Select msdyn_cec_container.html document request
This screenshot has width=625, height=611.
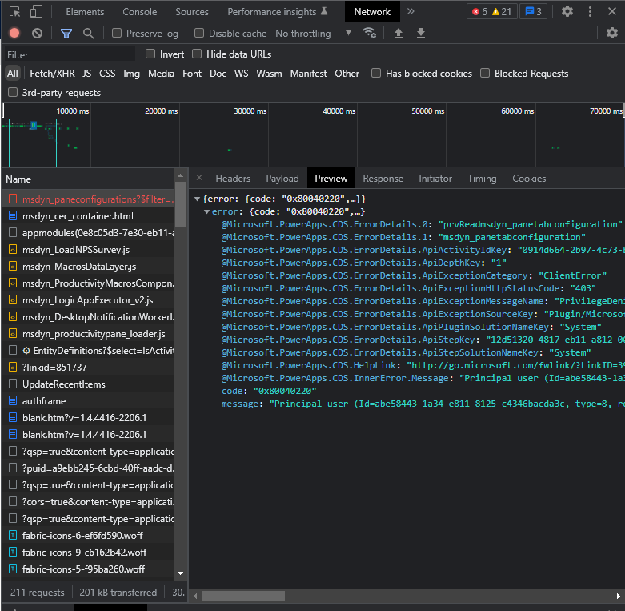click(x=88, y=216)
